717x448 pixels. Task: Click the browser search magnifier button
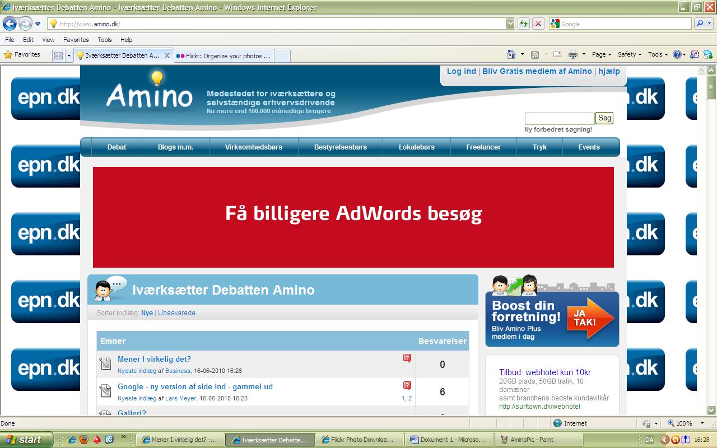point(700,24)
